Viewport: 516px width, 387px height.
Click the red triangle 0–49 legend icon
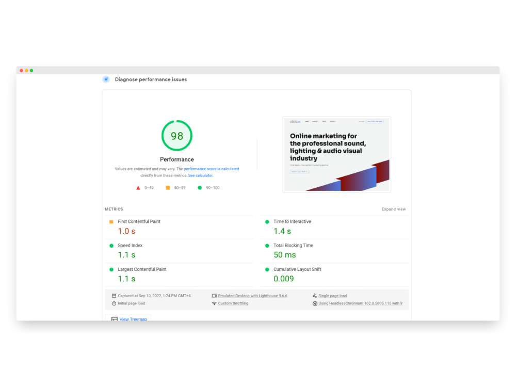[138, 188]
